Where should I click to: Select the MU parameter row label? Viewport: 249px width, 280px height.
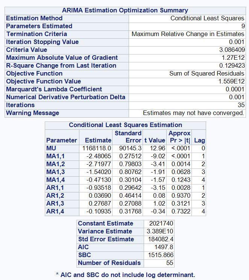pyautogui.click(x=51, y=148)
